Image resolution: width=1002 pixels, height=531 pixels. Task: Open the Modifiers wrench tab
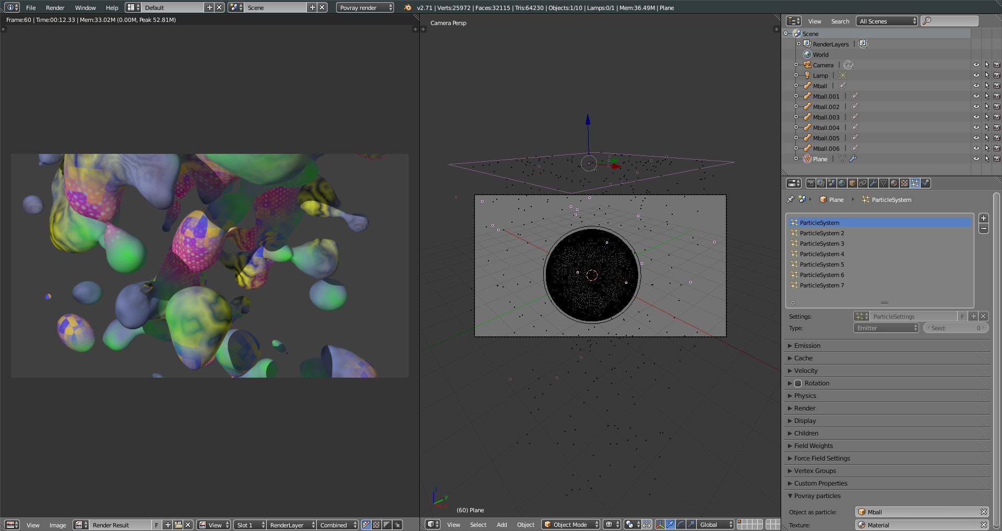pos(873,183)
